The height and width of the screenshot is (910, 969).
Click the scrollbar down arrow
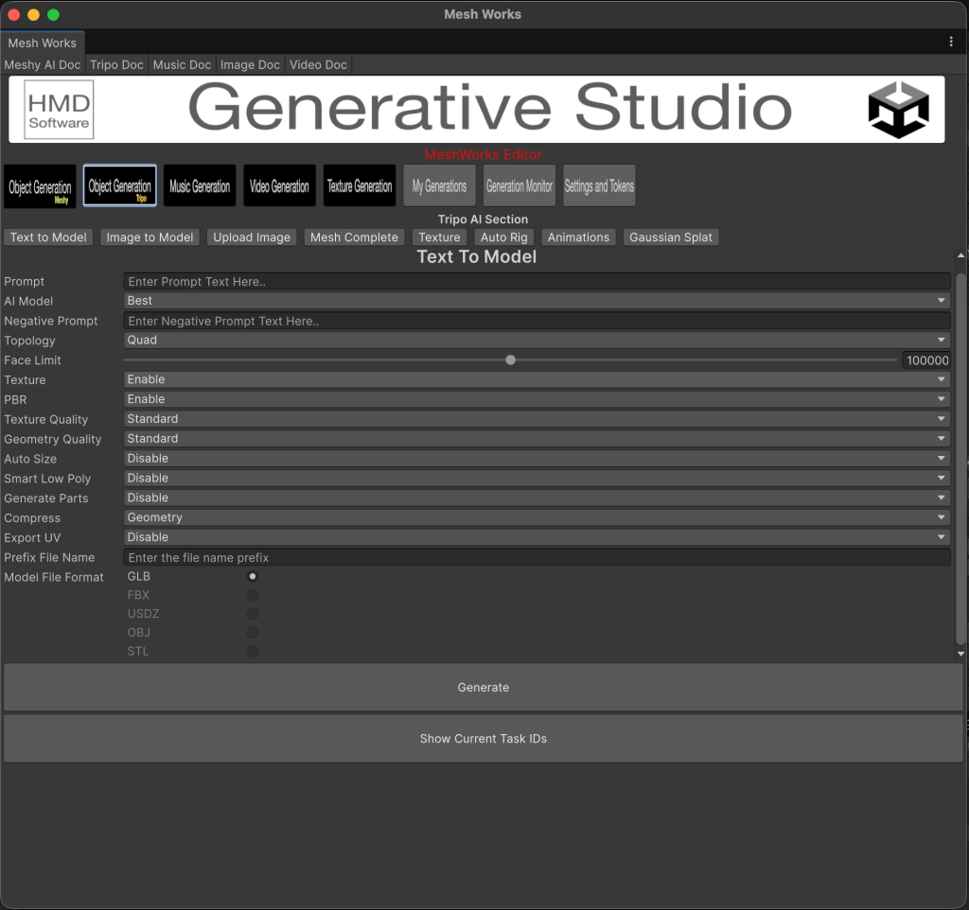(x=961, y=654)
